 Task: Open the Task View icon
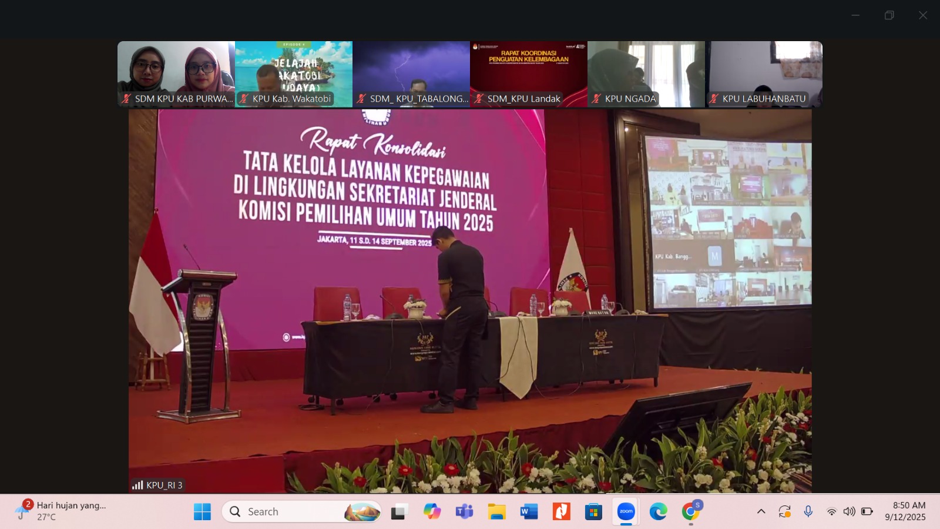pos(399,511)
